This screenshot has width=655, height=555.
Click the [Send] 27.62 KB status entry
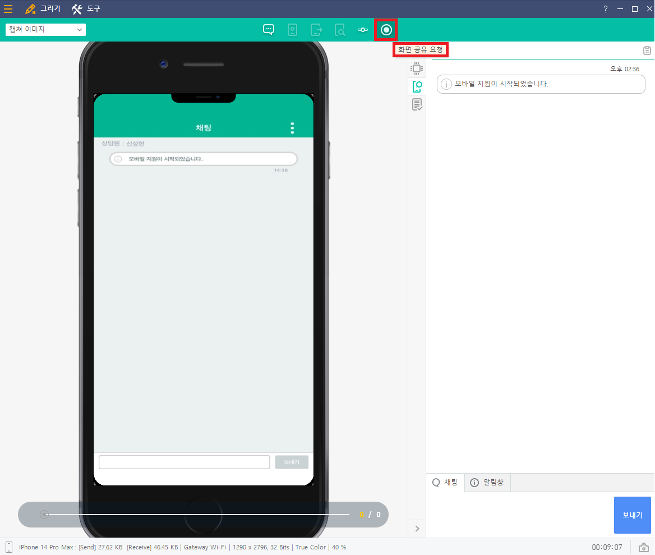click(x=101, y=547)
